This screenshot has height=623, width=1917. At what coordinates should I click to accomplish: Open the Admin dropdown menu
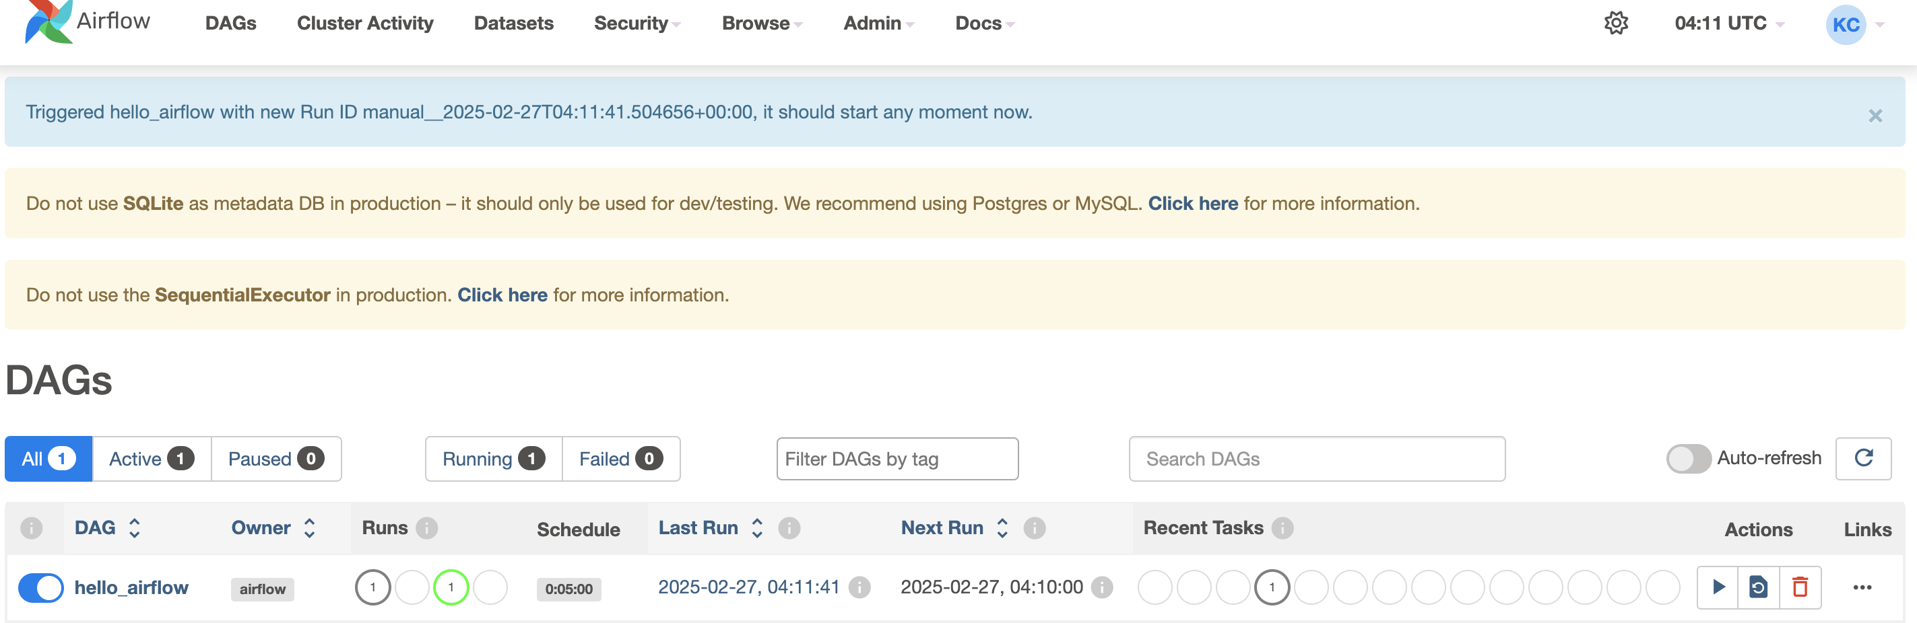pos(878,23)
